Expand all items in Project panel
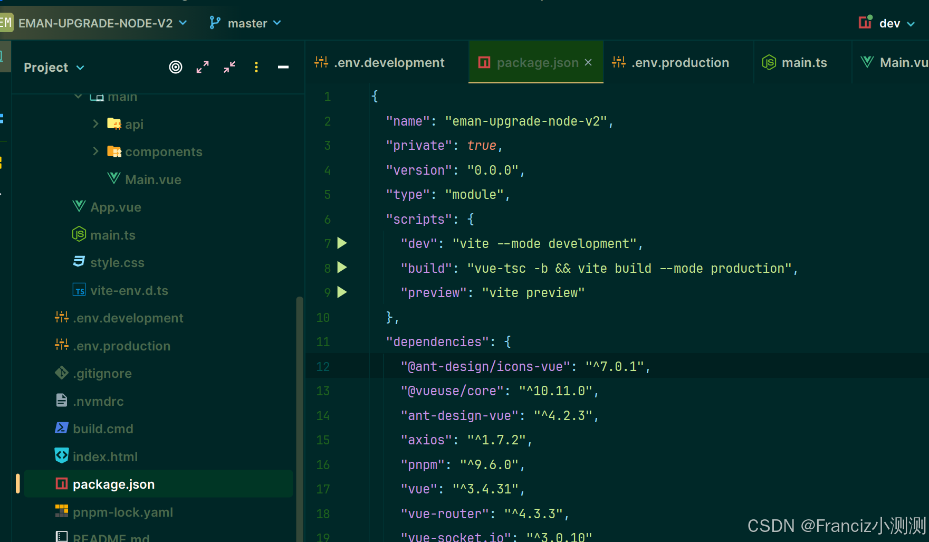The height and width of the screenshot is (542, 929). click(203, 67)
